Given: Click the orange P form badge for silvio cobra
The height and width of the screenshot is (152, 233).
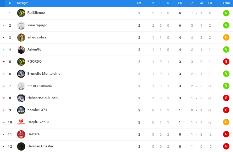Looking at the screenshot, I should point(226,37).
